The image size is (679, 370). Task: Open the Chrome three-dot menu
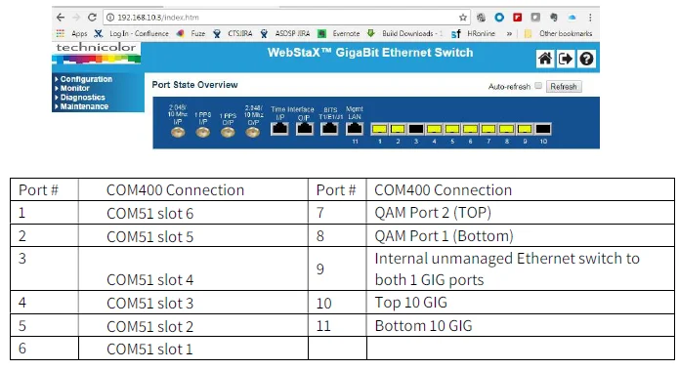tap(590, 18)
